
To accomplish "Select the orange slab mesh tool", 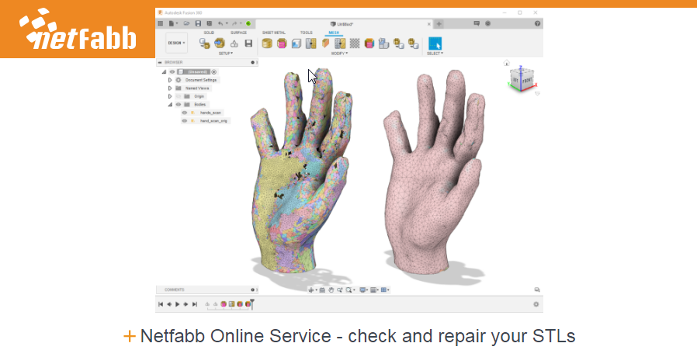I will coord(326,43).
